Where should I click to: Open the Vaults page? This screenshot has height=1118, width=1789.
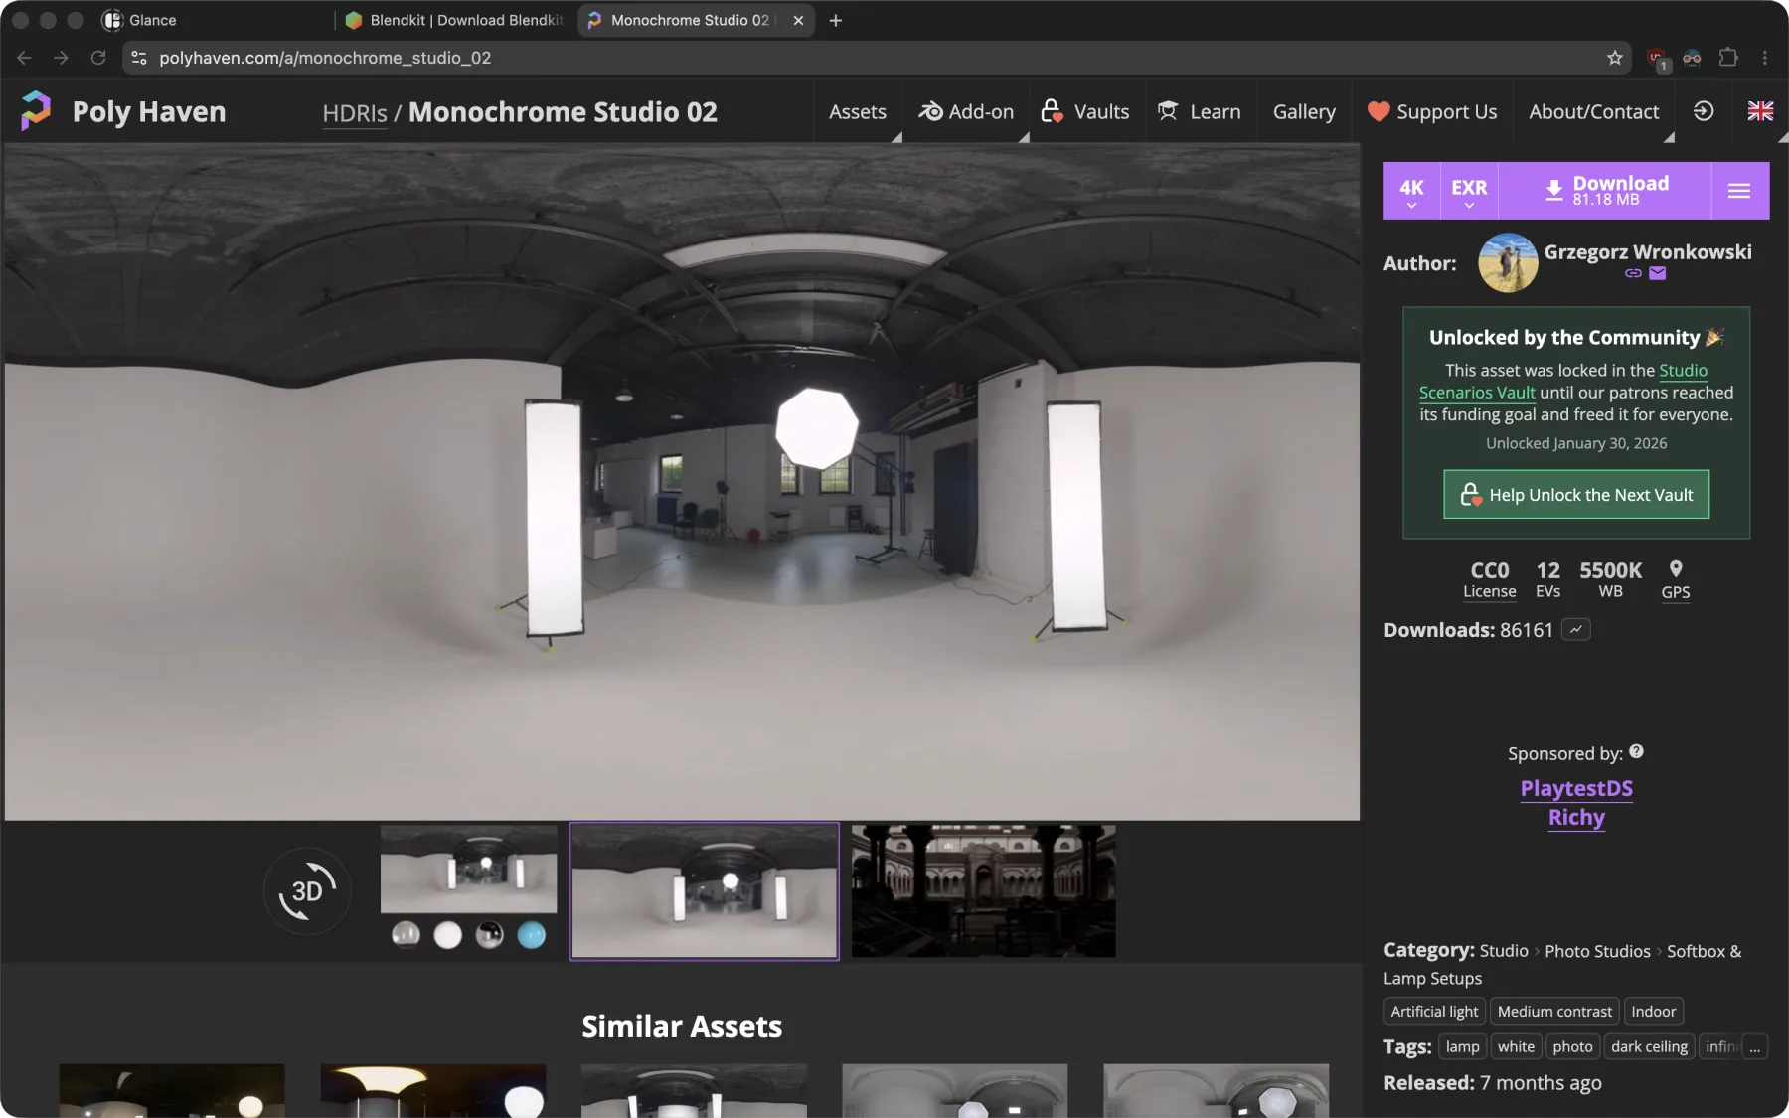tap(1085, 111)
